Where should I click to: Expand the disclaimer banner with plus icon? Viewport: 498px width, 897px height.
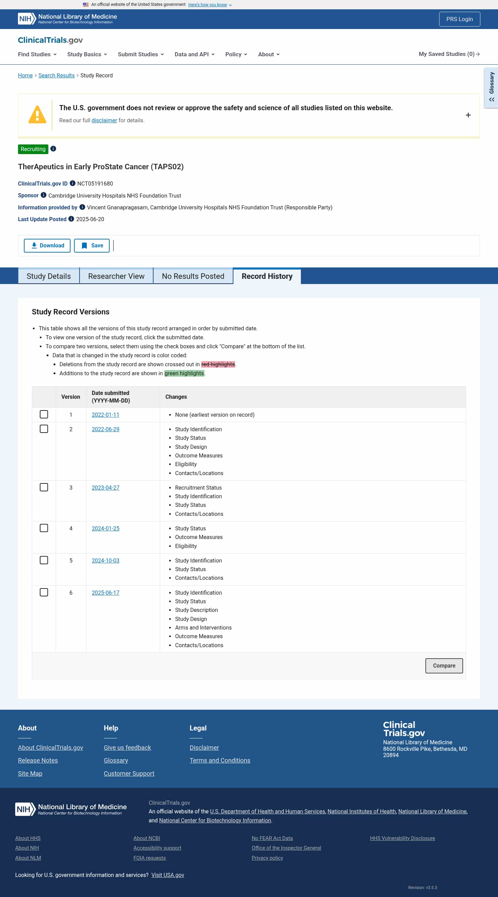pos(468,115)
